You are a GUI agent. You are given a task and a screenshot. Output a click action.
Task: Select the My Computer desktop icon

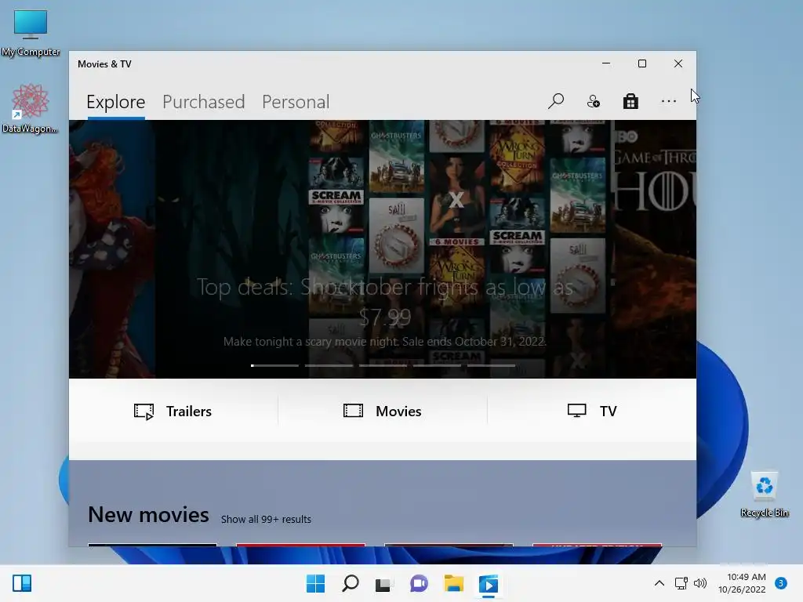[x=31, y=33]
